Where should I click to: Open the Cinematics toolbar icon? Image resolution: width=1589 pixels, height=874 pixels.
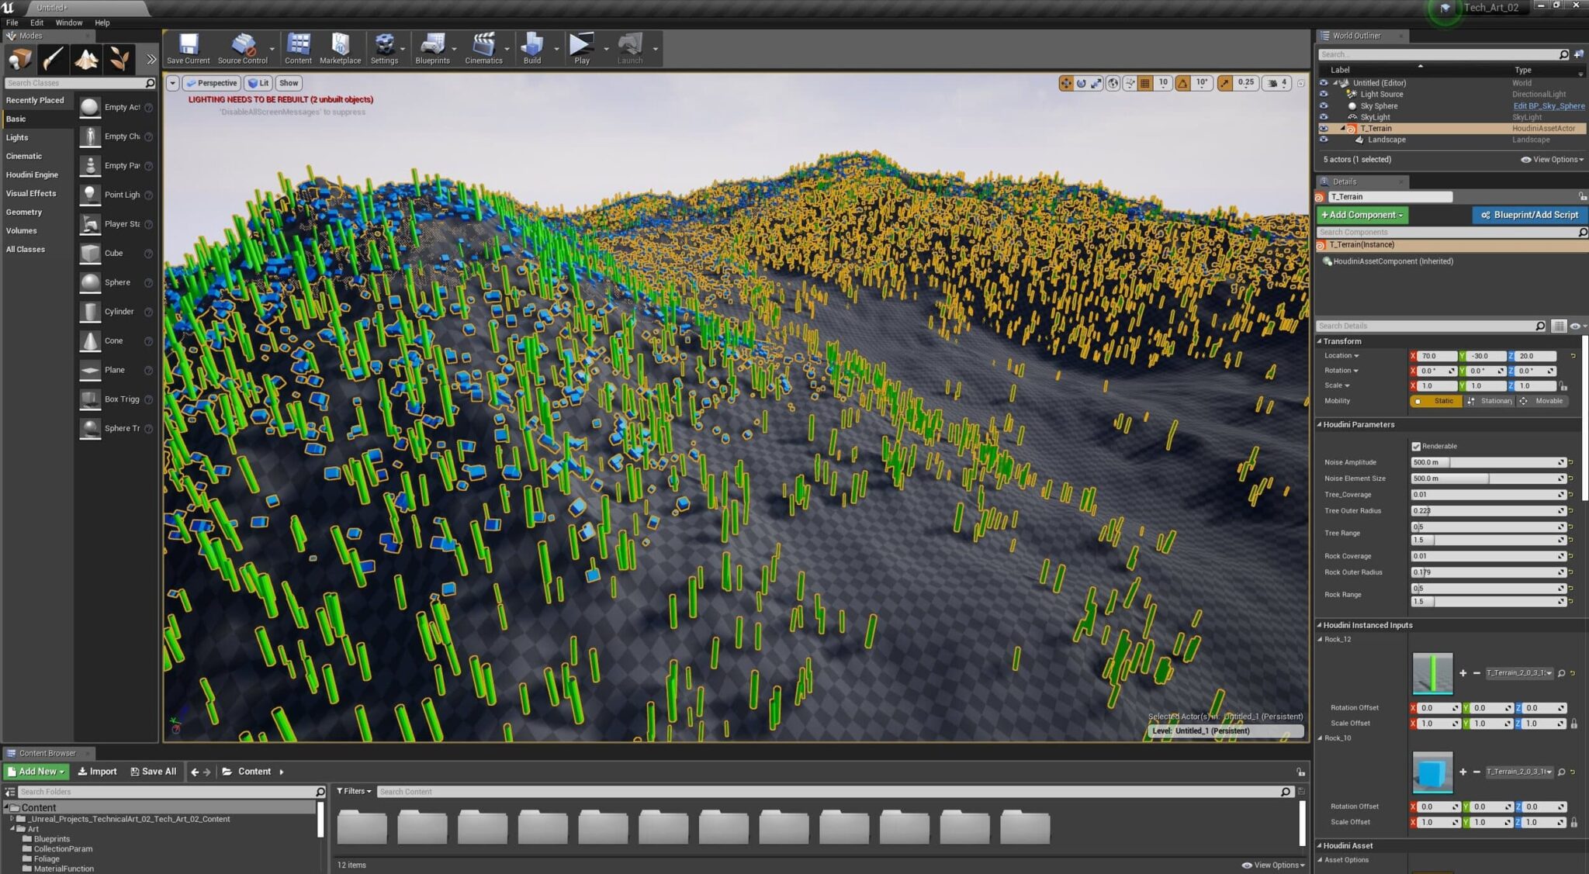pos(483,44)
